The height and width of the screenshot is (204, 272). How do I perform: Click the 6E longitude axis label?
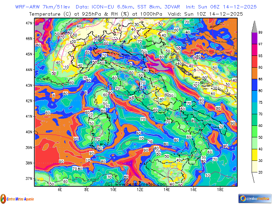tap(60, 190)
